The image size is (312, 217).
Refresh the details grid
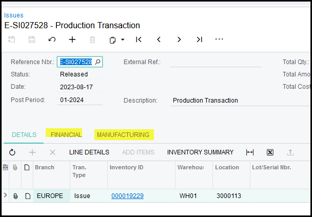12,152
